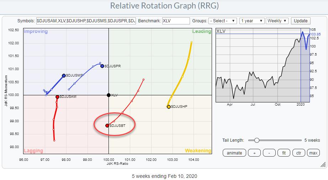Grab the resize handle at chart corner
The image size is (328, 180).
[323, 164]
